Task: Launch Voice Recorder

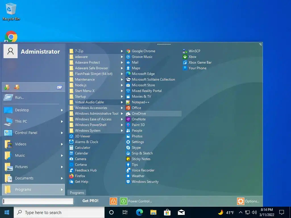Action: pos(140,170)
